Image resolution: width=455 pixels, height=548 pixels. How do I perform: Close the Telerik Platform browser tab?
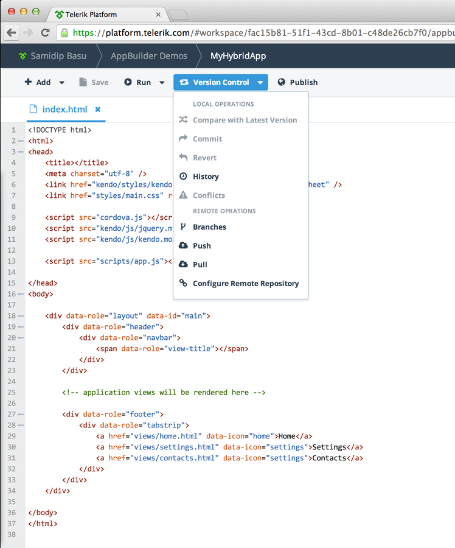(158, 15)
